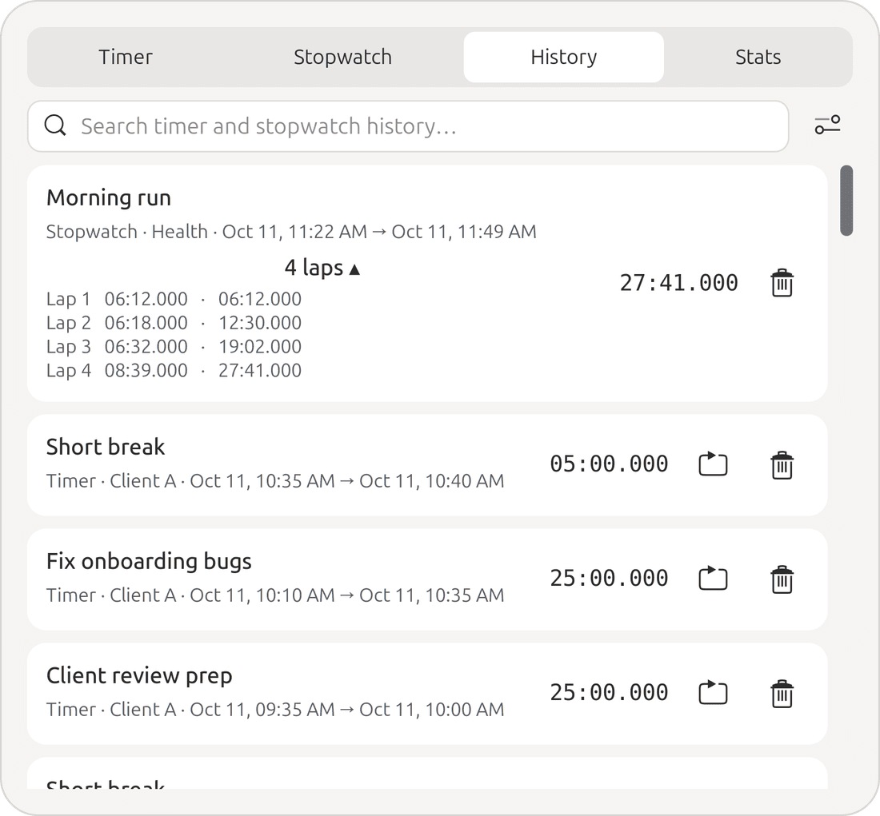Image resolution: width=880 pixels, height=816 pixels.
Task: Delete the Morning run entry
Action: [782, 283]
